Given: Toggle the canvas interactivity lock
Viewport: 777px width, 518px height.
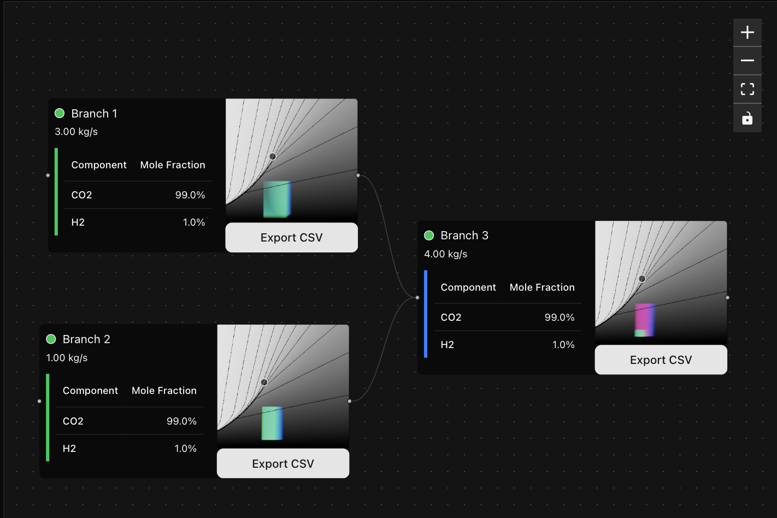Looking at the screenshot, I should 747,118.
